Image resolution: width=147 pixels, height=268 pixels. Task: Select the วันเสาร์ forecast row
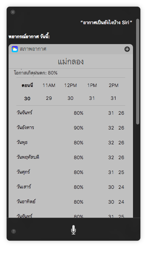[70, 187]
